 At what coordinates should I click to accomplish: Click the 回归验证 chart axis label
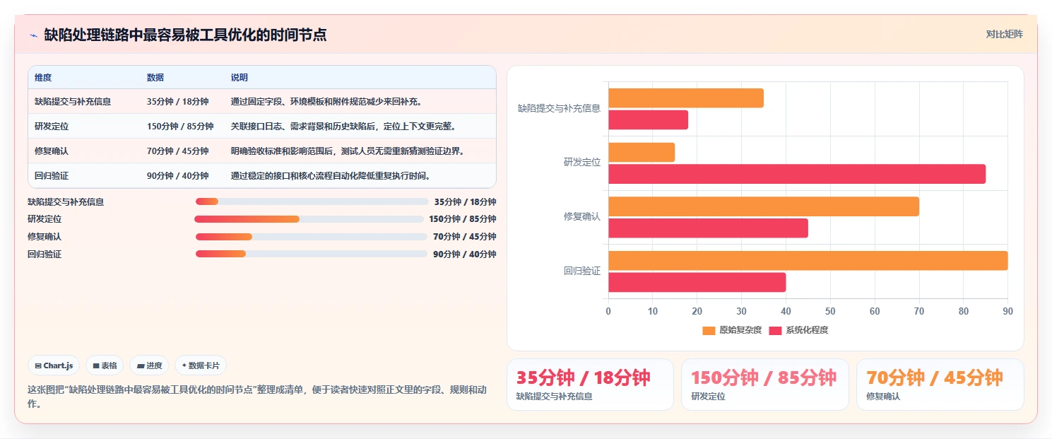tap(582, 271)
